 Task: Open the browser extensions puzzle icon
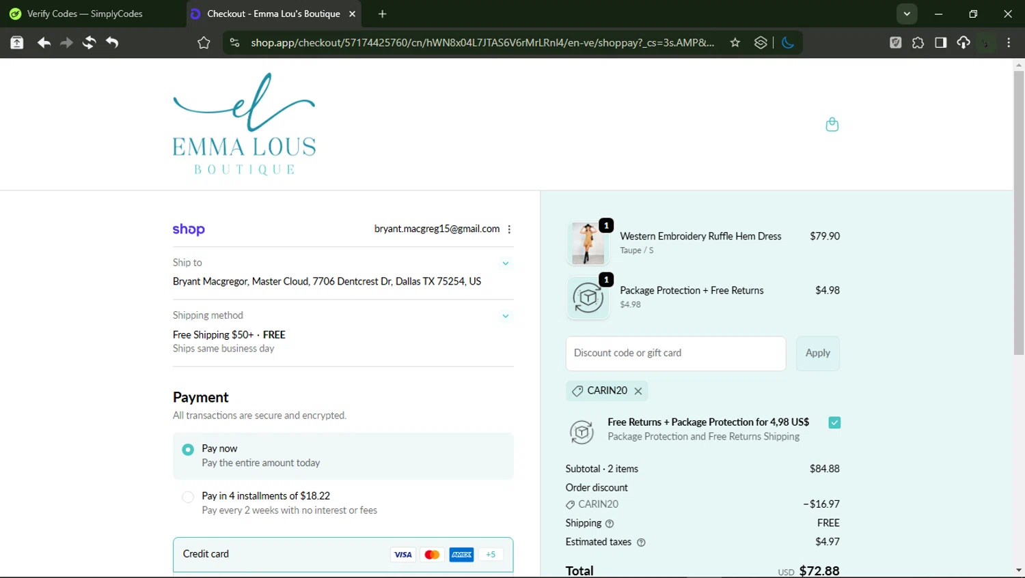click(918, 42)
